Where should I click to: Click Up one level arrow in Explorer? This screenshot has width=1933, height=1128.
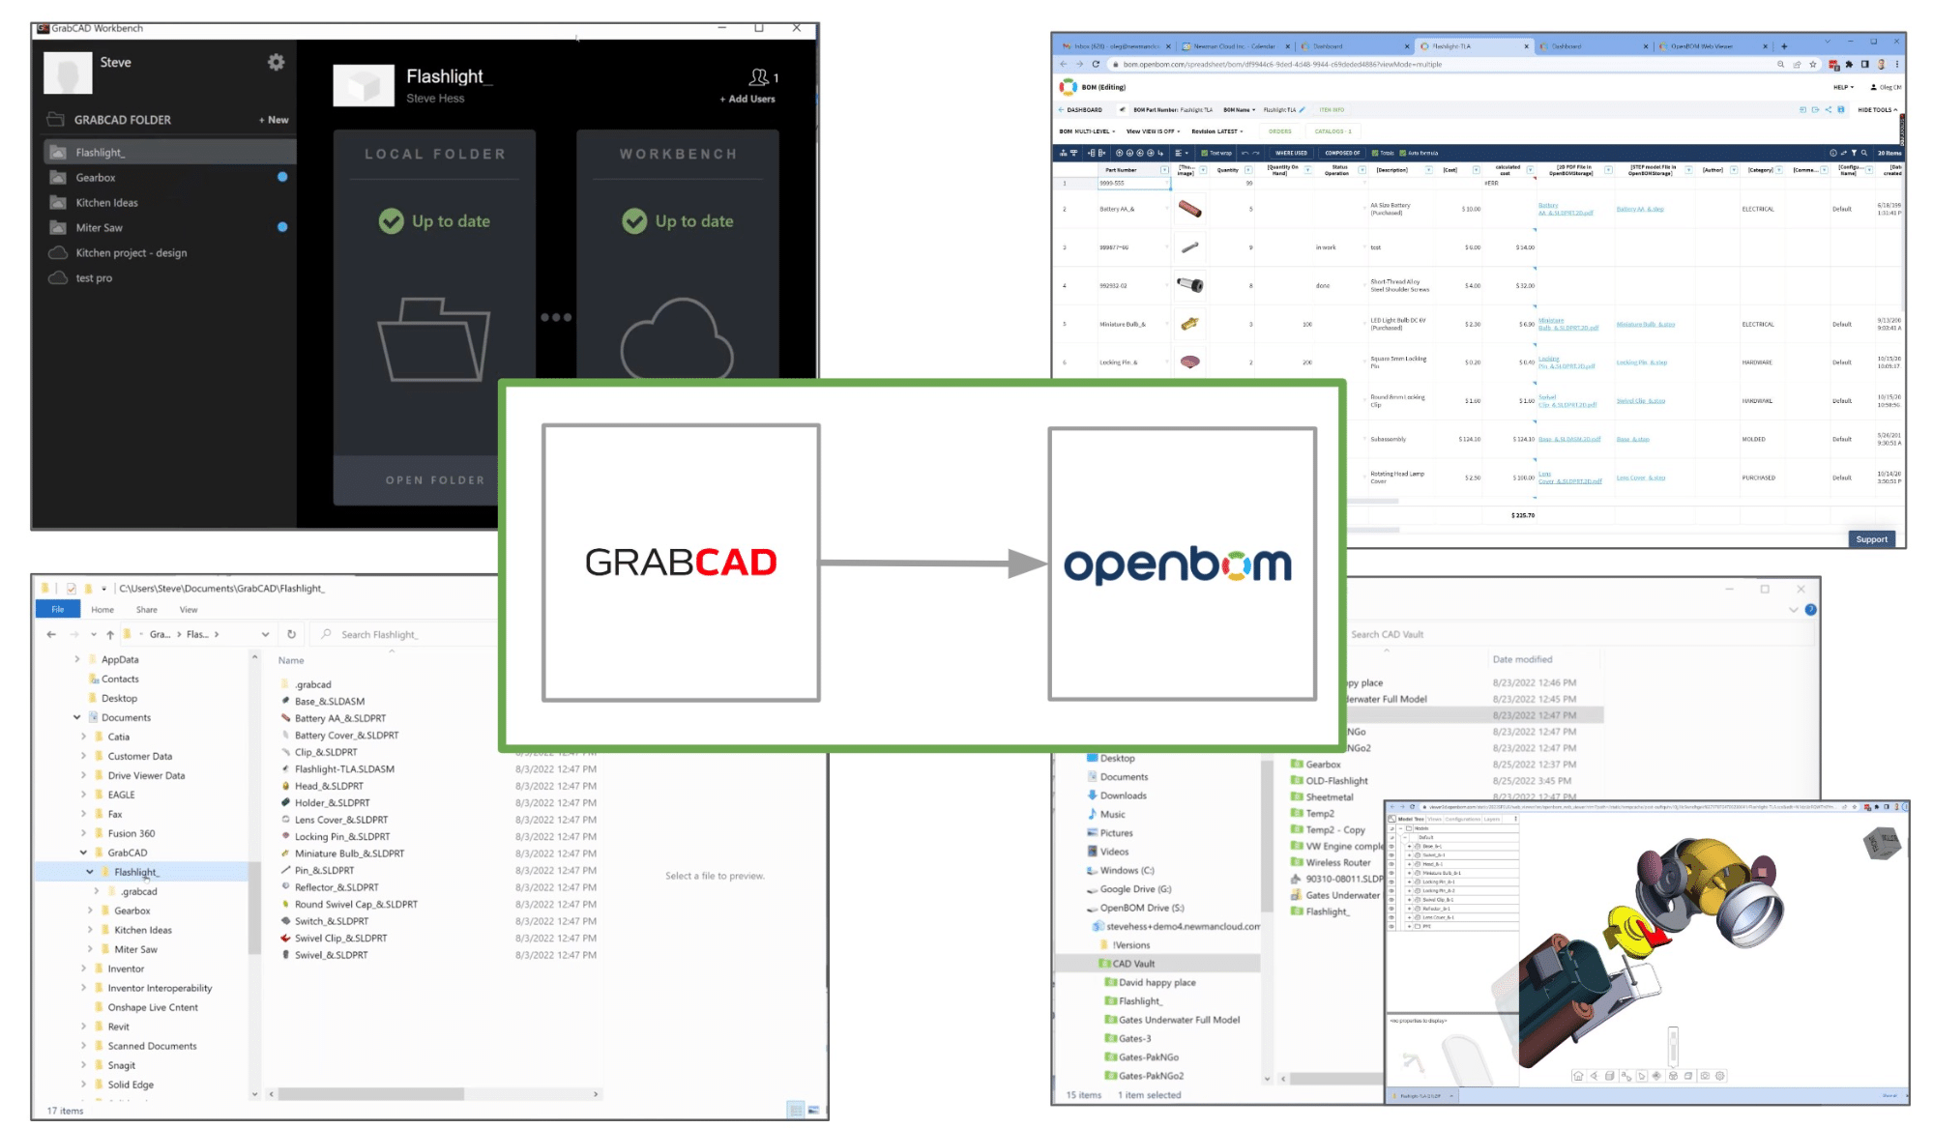(110, 634)
